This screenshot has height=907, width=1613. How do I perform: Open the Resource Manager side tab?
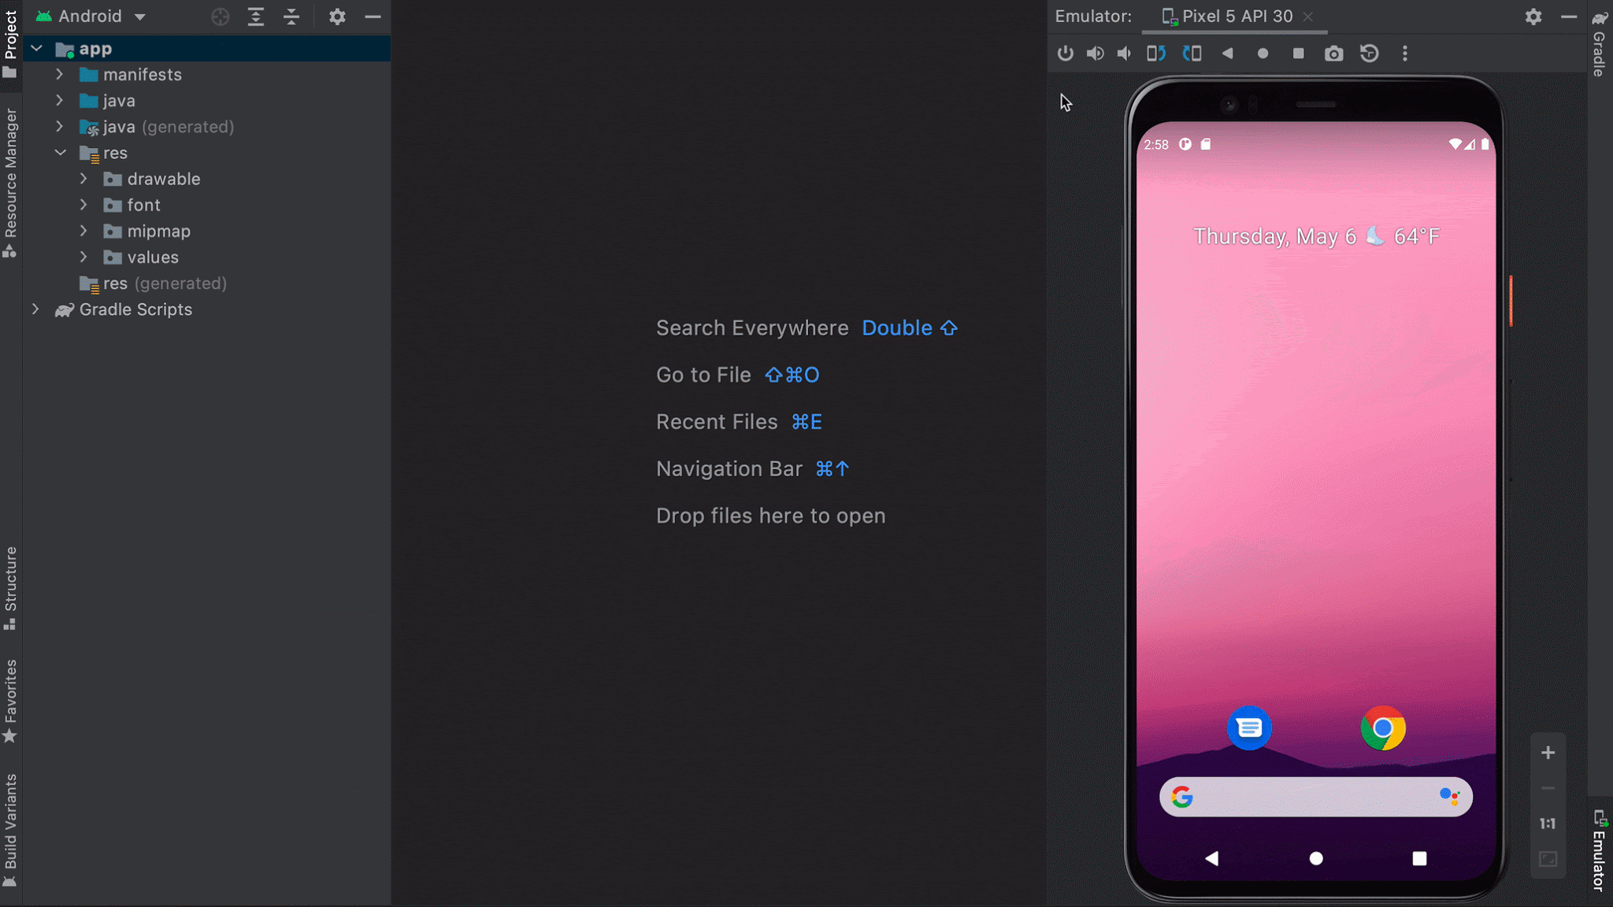[x=10, y=183]
